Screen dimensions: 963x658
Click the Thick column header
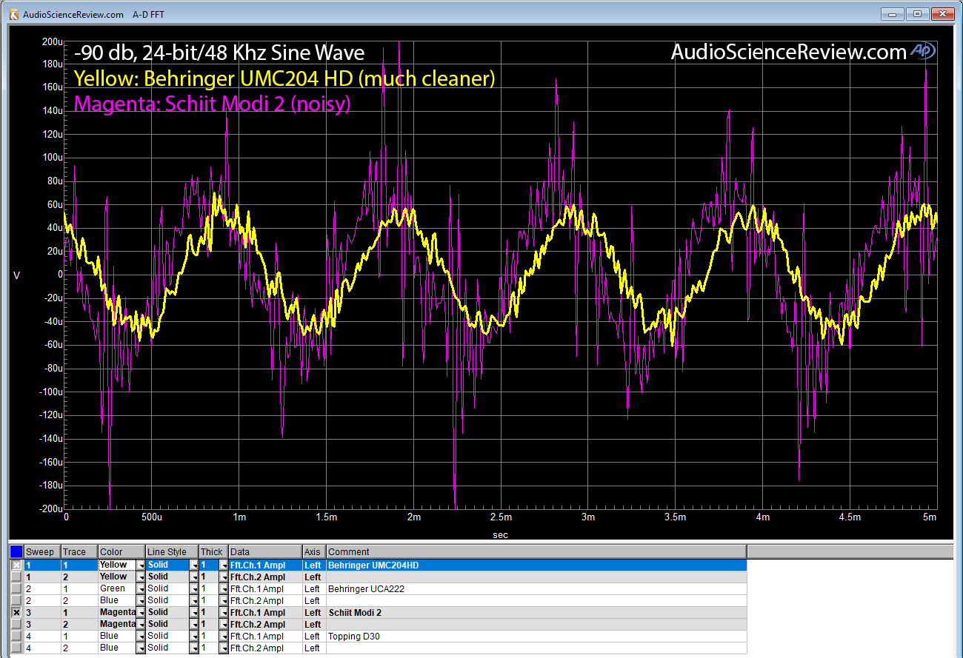(213, 551)
